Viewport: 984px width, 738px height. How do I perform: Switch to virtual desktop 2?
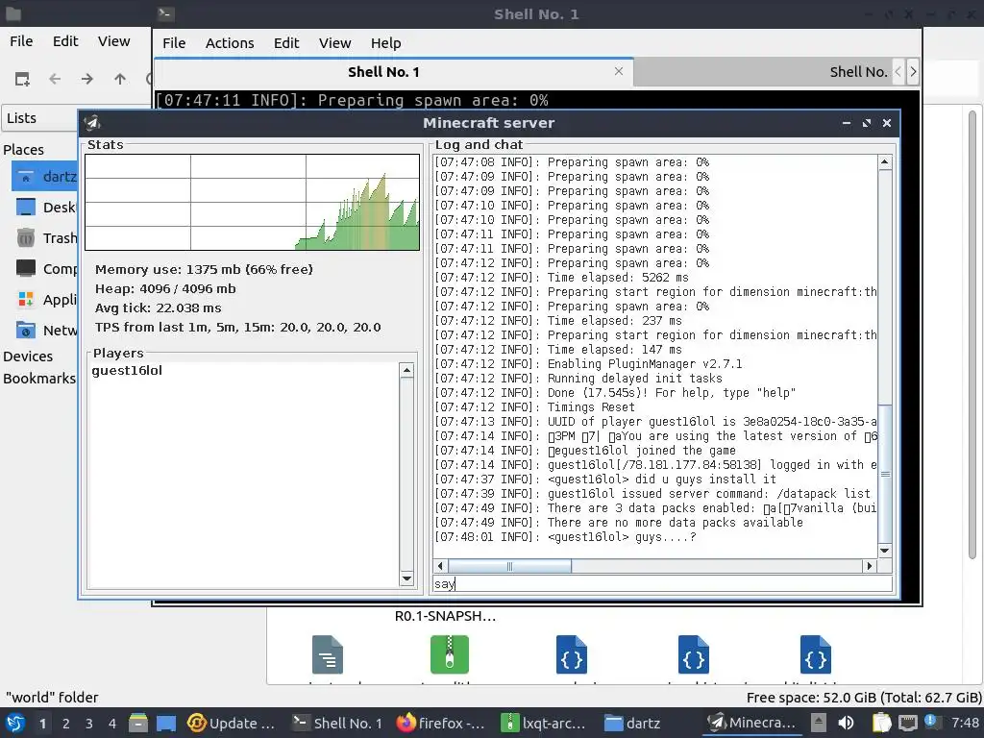pyautogui.click(x=66, y=724)
